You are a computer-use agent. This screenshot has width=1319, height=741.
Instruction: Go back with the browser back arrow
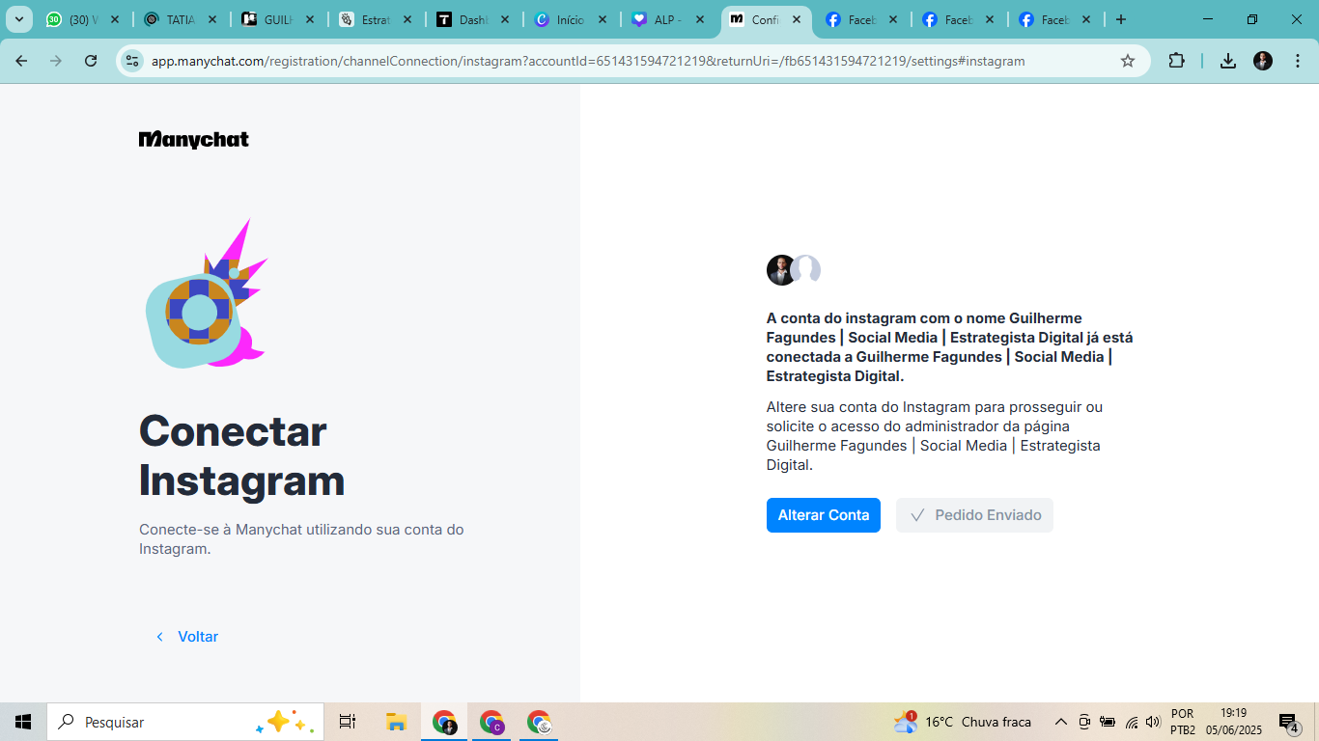click(21, 61)
